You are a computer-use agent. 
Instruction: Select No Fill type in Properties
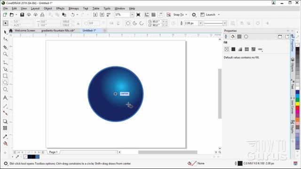pos(227,49)
